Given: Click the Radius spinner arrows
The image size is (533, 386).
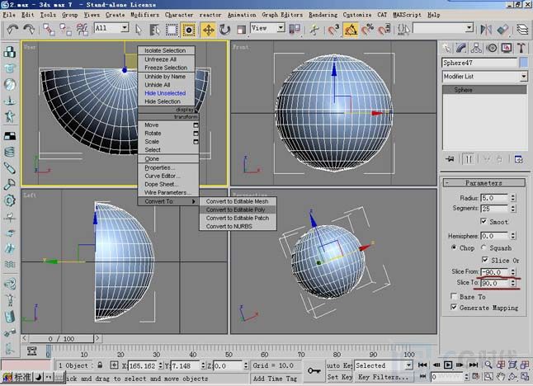Looking at the screenshot, I should tap(513, 197).
